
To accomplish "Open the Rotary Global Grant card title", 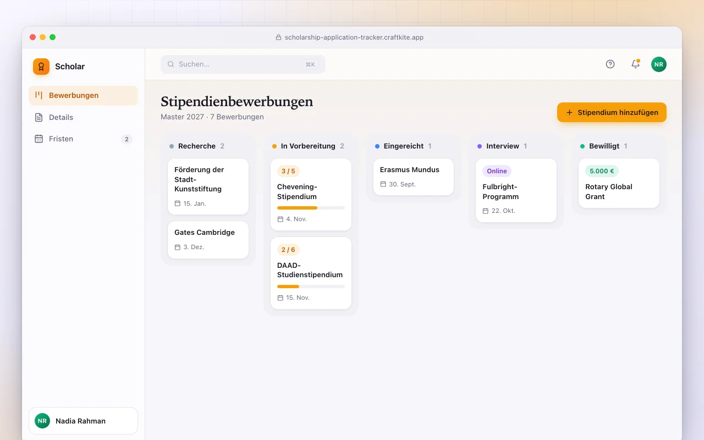I will [x=609, y=191].
